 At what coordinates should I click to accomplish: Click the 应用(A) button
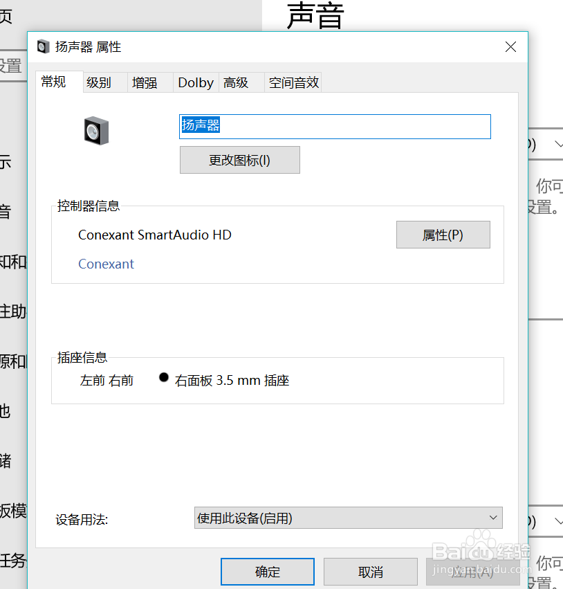coord(472,572)
